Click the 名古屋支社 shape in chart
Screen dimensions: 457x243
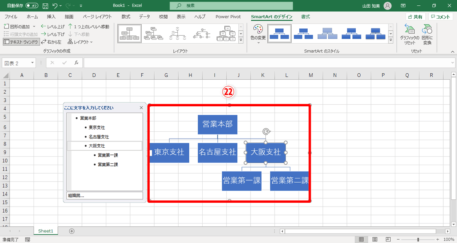217,153
